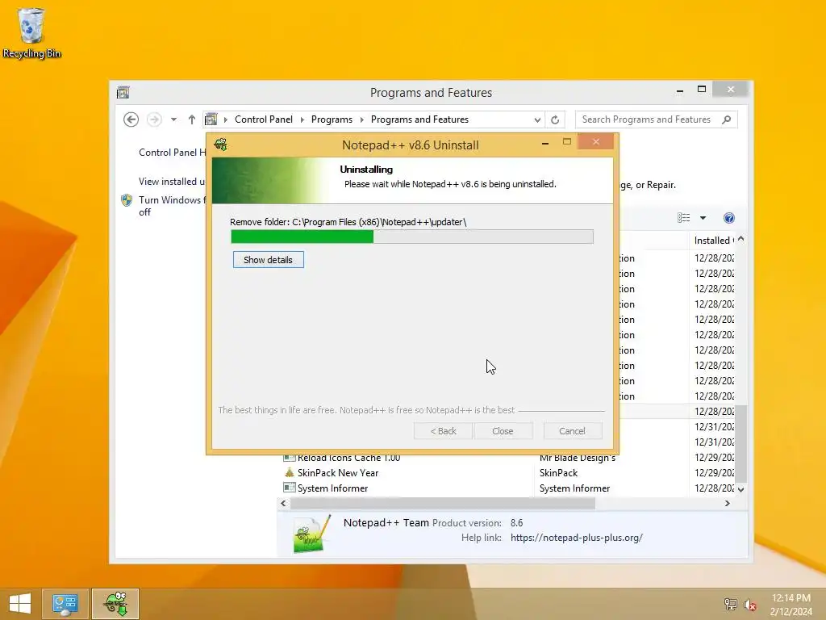Screen dimensions: 826x620
Task: Open View installed updates link
Action: point(171,182)
